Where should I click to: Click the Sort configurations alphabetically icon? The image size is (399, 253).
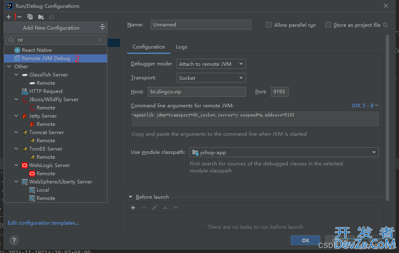[51, 17]
